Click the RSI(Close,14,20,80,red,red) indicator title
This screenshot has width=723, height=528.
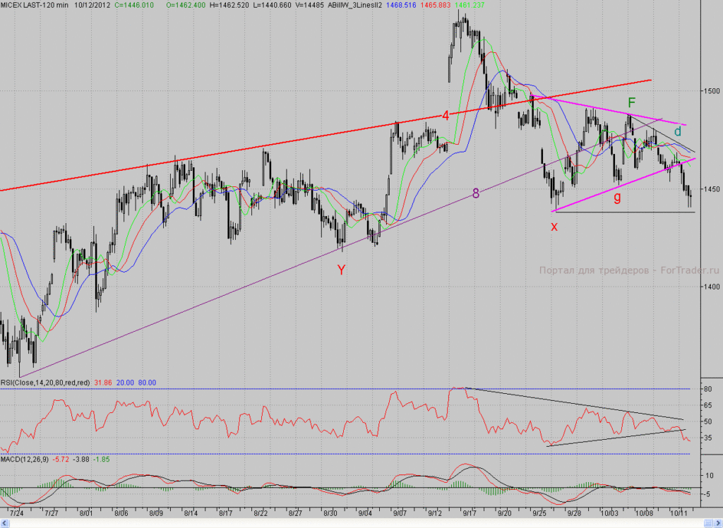click(x=45, y=383)
